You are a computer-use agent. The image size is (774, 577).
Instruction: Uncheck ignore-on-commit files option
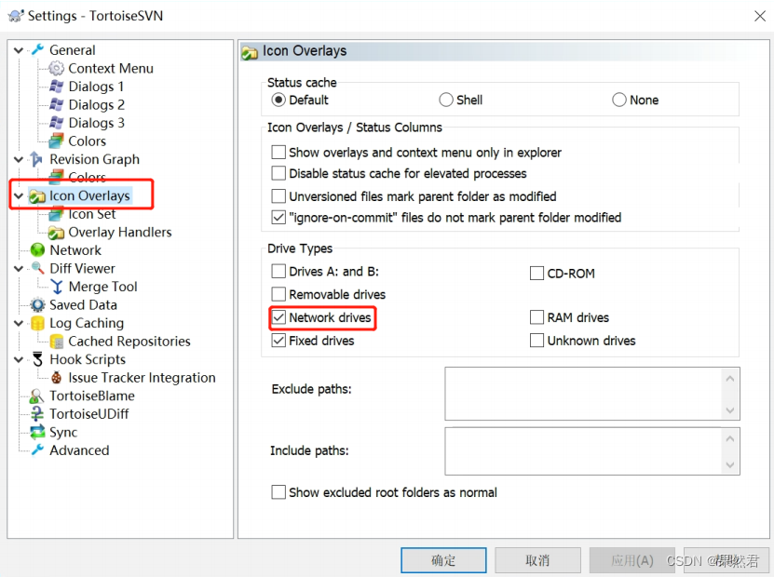coord(278,217)
